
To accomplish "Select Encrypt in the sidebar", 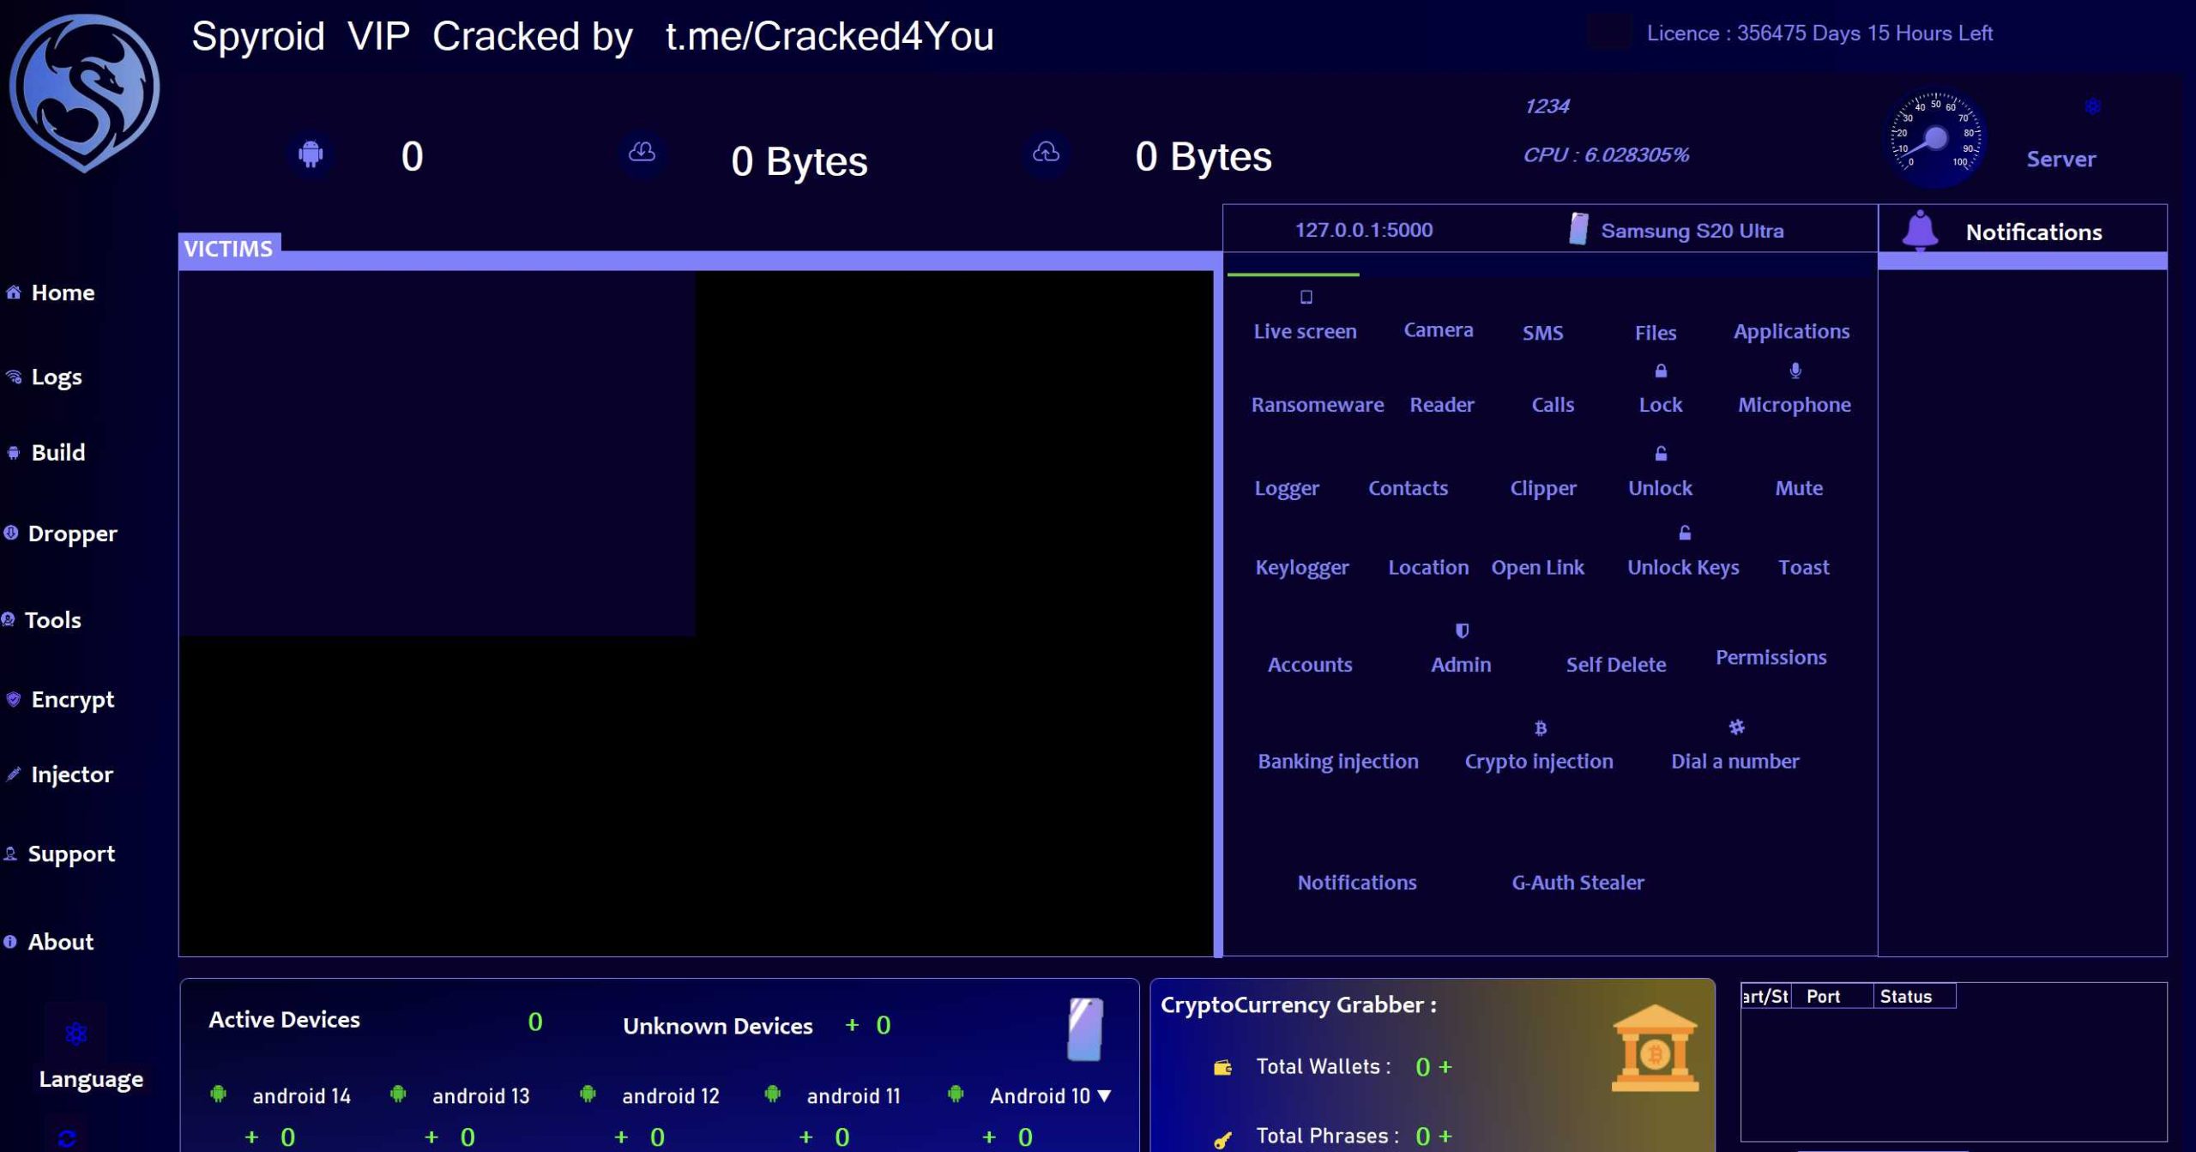I will point(73,700).
